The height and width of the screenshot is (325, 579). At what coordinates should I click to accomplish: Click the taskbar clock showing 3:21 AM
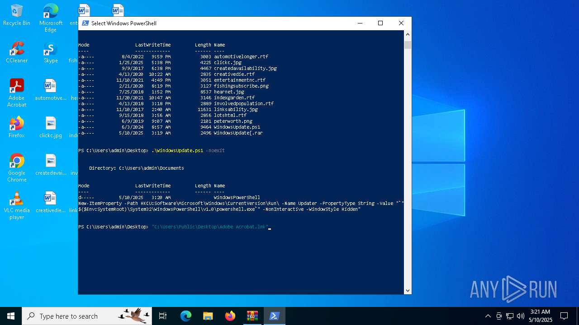click(541, 316)
